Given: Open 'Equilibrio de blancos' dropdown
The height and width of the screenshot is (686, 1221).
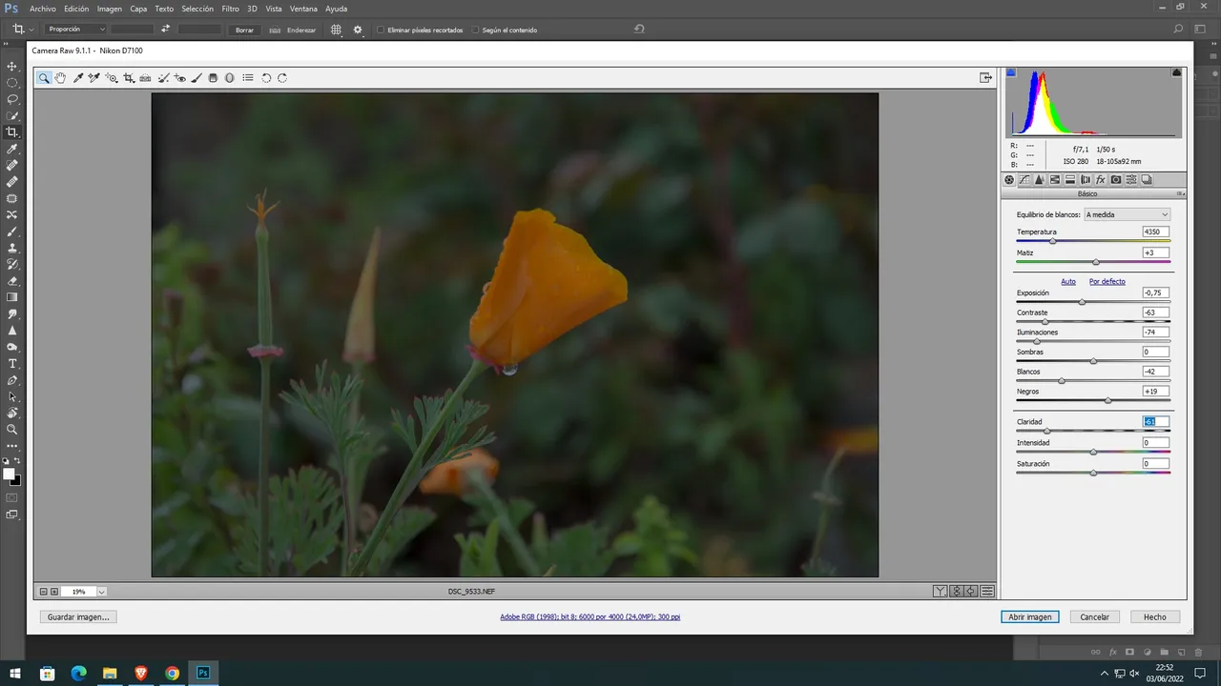Looking at the screenshot, I should tap(1127, 214).
